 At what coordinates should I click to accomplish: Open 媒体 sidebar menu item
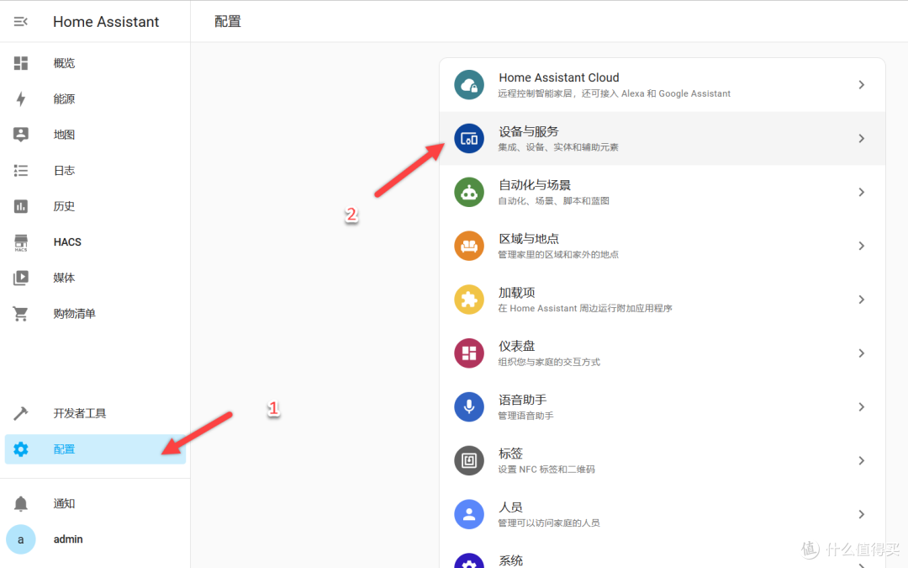(95, 278)
